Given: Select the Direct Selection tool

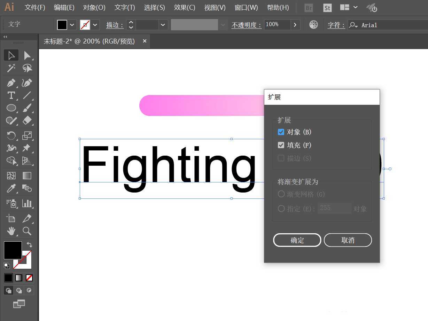Looking at the screenshot, I should [28, 55].
